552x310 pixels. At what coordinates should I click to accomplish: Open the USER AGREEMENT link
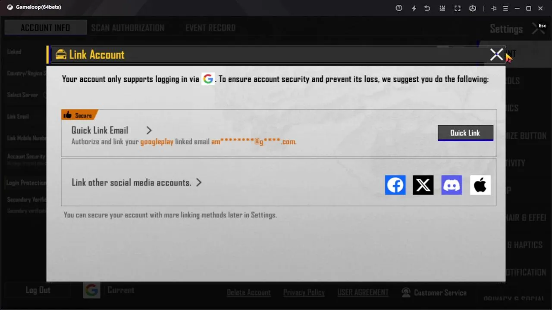click(x=363, y=293)
